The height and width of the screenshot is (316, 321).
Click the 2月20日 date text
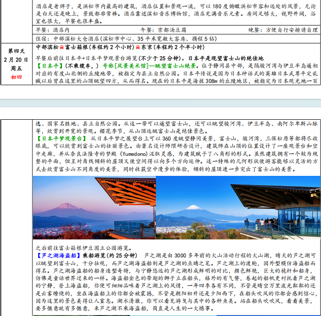pyautogui.click(x=16, y=59)
